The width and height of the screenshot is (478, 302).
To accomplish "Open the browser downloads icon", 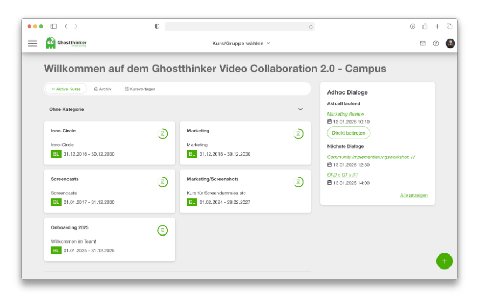I will [413, 26].
